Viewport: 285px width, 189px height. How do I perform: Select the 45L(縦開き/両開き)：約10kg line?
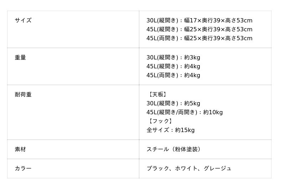tap(185, 112)
